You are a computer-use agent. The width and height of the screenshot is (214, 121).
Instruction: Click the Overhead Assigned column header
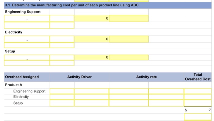click(x=27, y=77)
